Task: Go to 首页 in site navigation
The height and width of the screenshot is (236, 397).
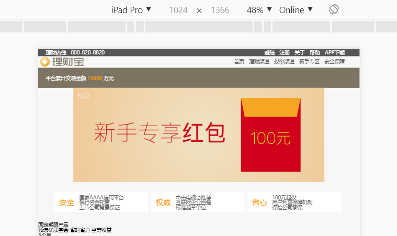Action: point(239,62)
